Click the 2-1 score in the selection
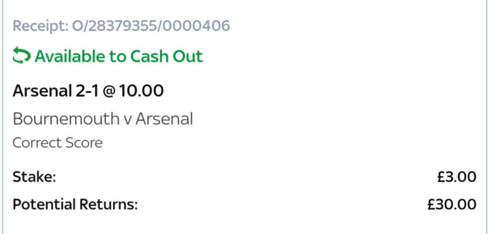This screenshot has width=489, height=234. coord(86,91)
